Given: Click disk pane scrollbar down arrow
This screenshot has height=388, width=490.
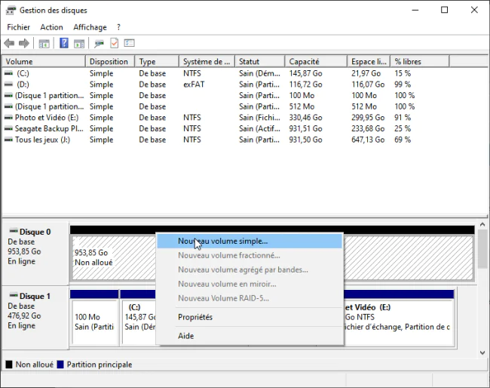Looking at the screenshot, I should [x=482, y=353].
